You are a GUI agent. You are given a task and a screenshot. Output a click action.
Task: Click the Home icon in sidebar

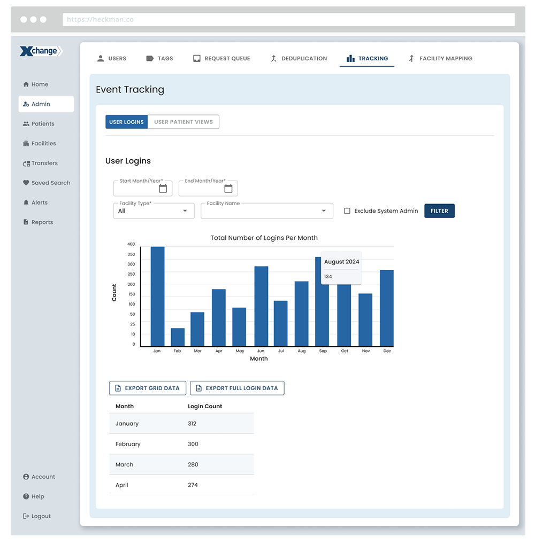click(x=26, y=84)
